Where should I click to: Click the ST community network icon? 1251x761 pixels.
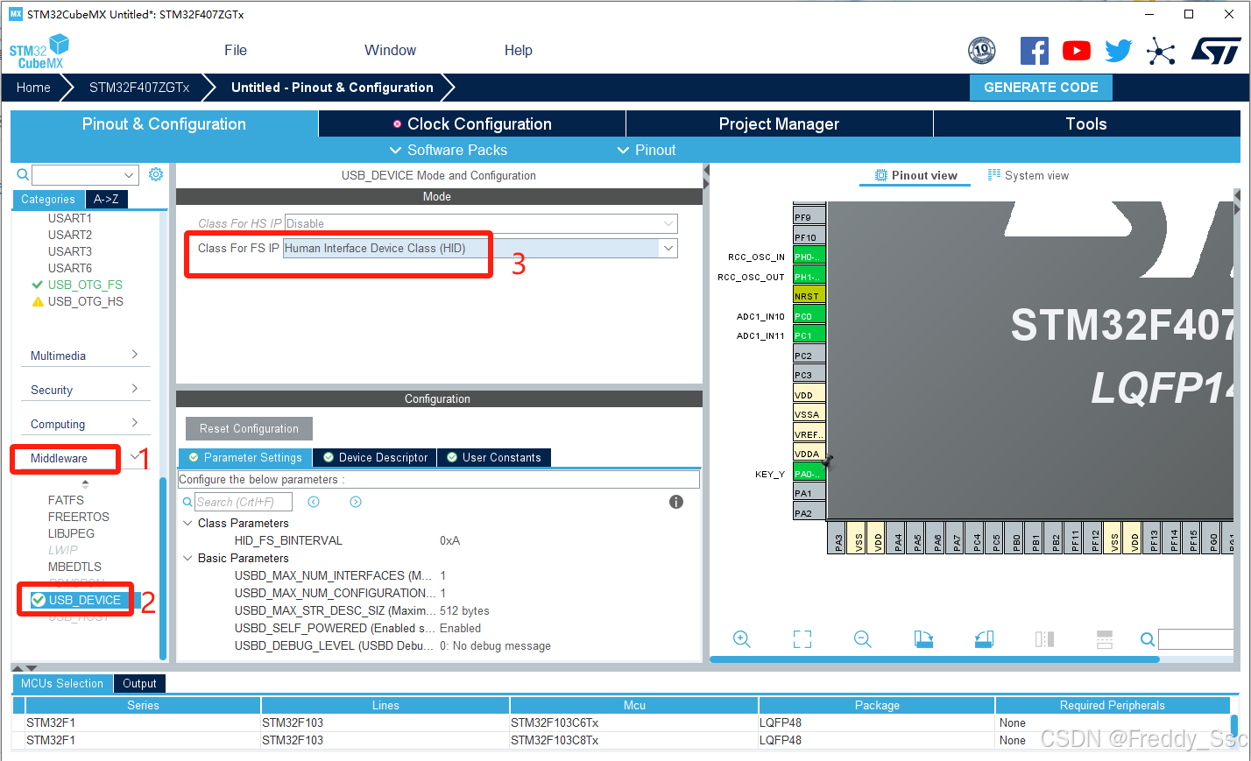tap(1161, 51)
